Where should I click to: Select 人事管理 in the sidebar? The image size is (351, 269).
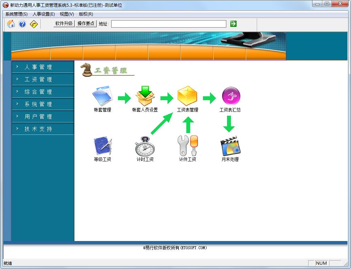pos(43,67)
